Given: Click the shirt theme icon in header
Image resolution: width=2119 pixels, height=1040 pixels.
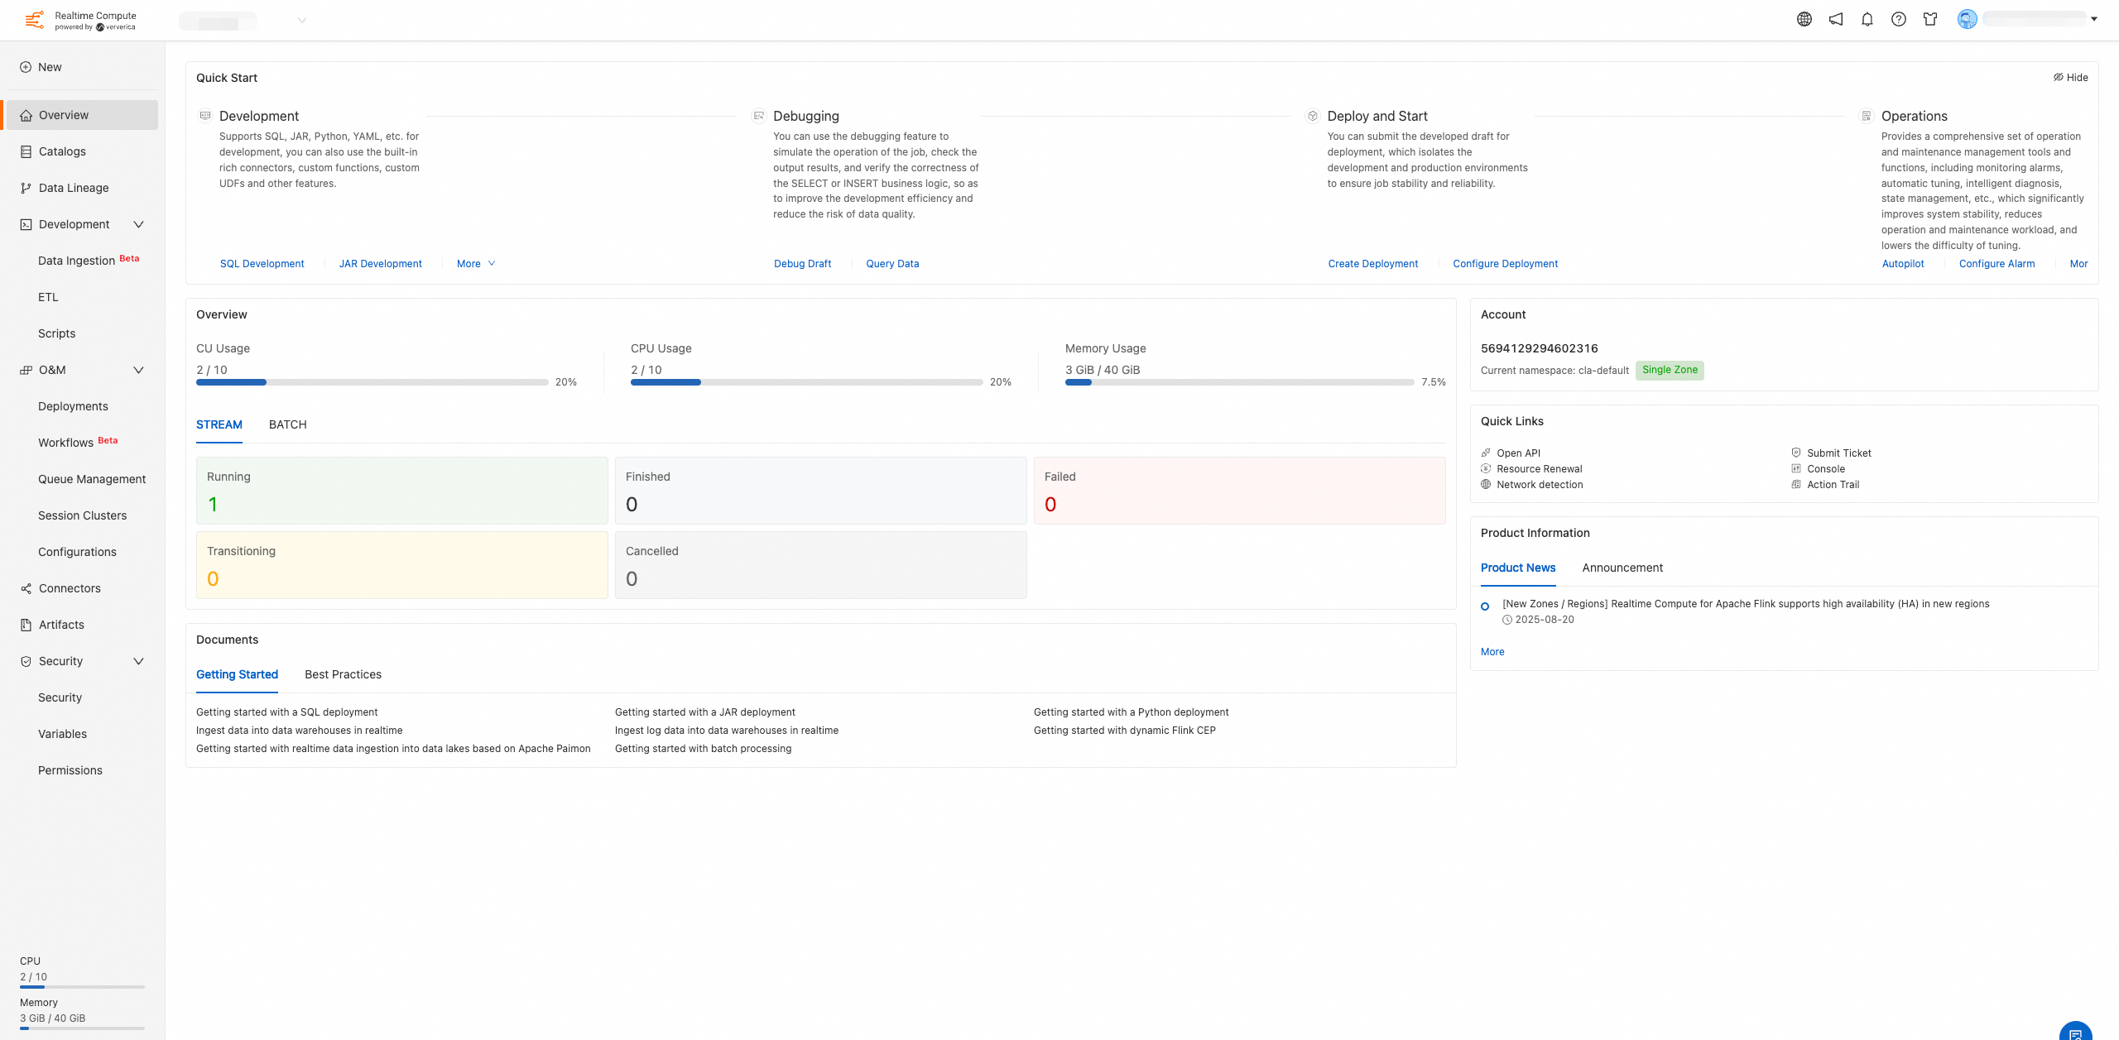Looking at the screenshot, I should tap(1930, 19).
